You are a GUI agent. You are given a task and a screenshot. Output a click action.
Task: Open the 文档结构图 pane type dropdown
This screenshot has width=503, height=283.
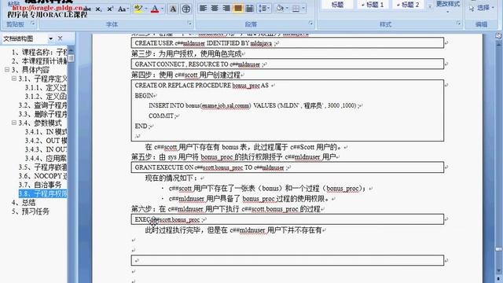click(50, 39)
